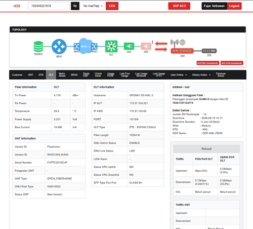Click the RADIUS database icon
The width and height of the screenshot is (253, 229).
point(38,47)
